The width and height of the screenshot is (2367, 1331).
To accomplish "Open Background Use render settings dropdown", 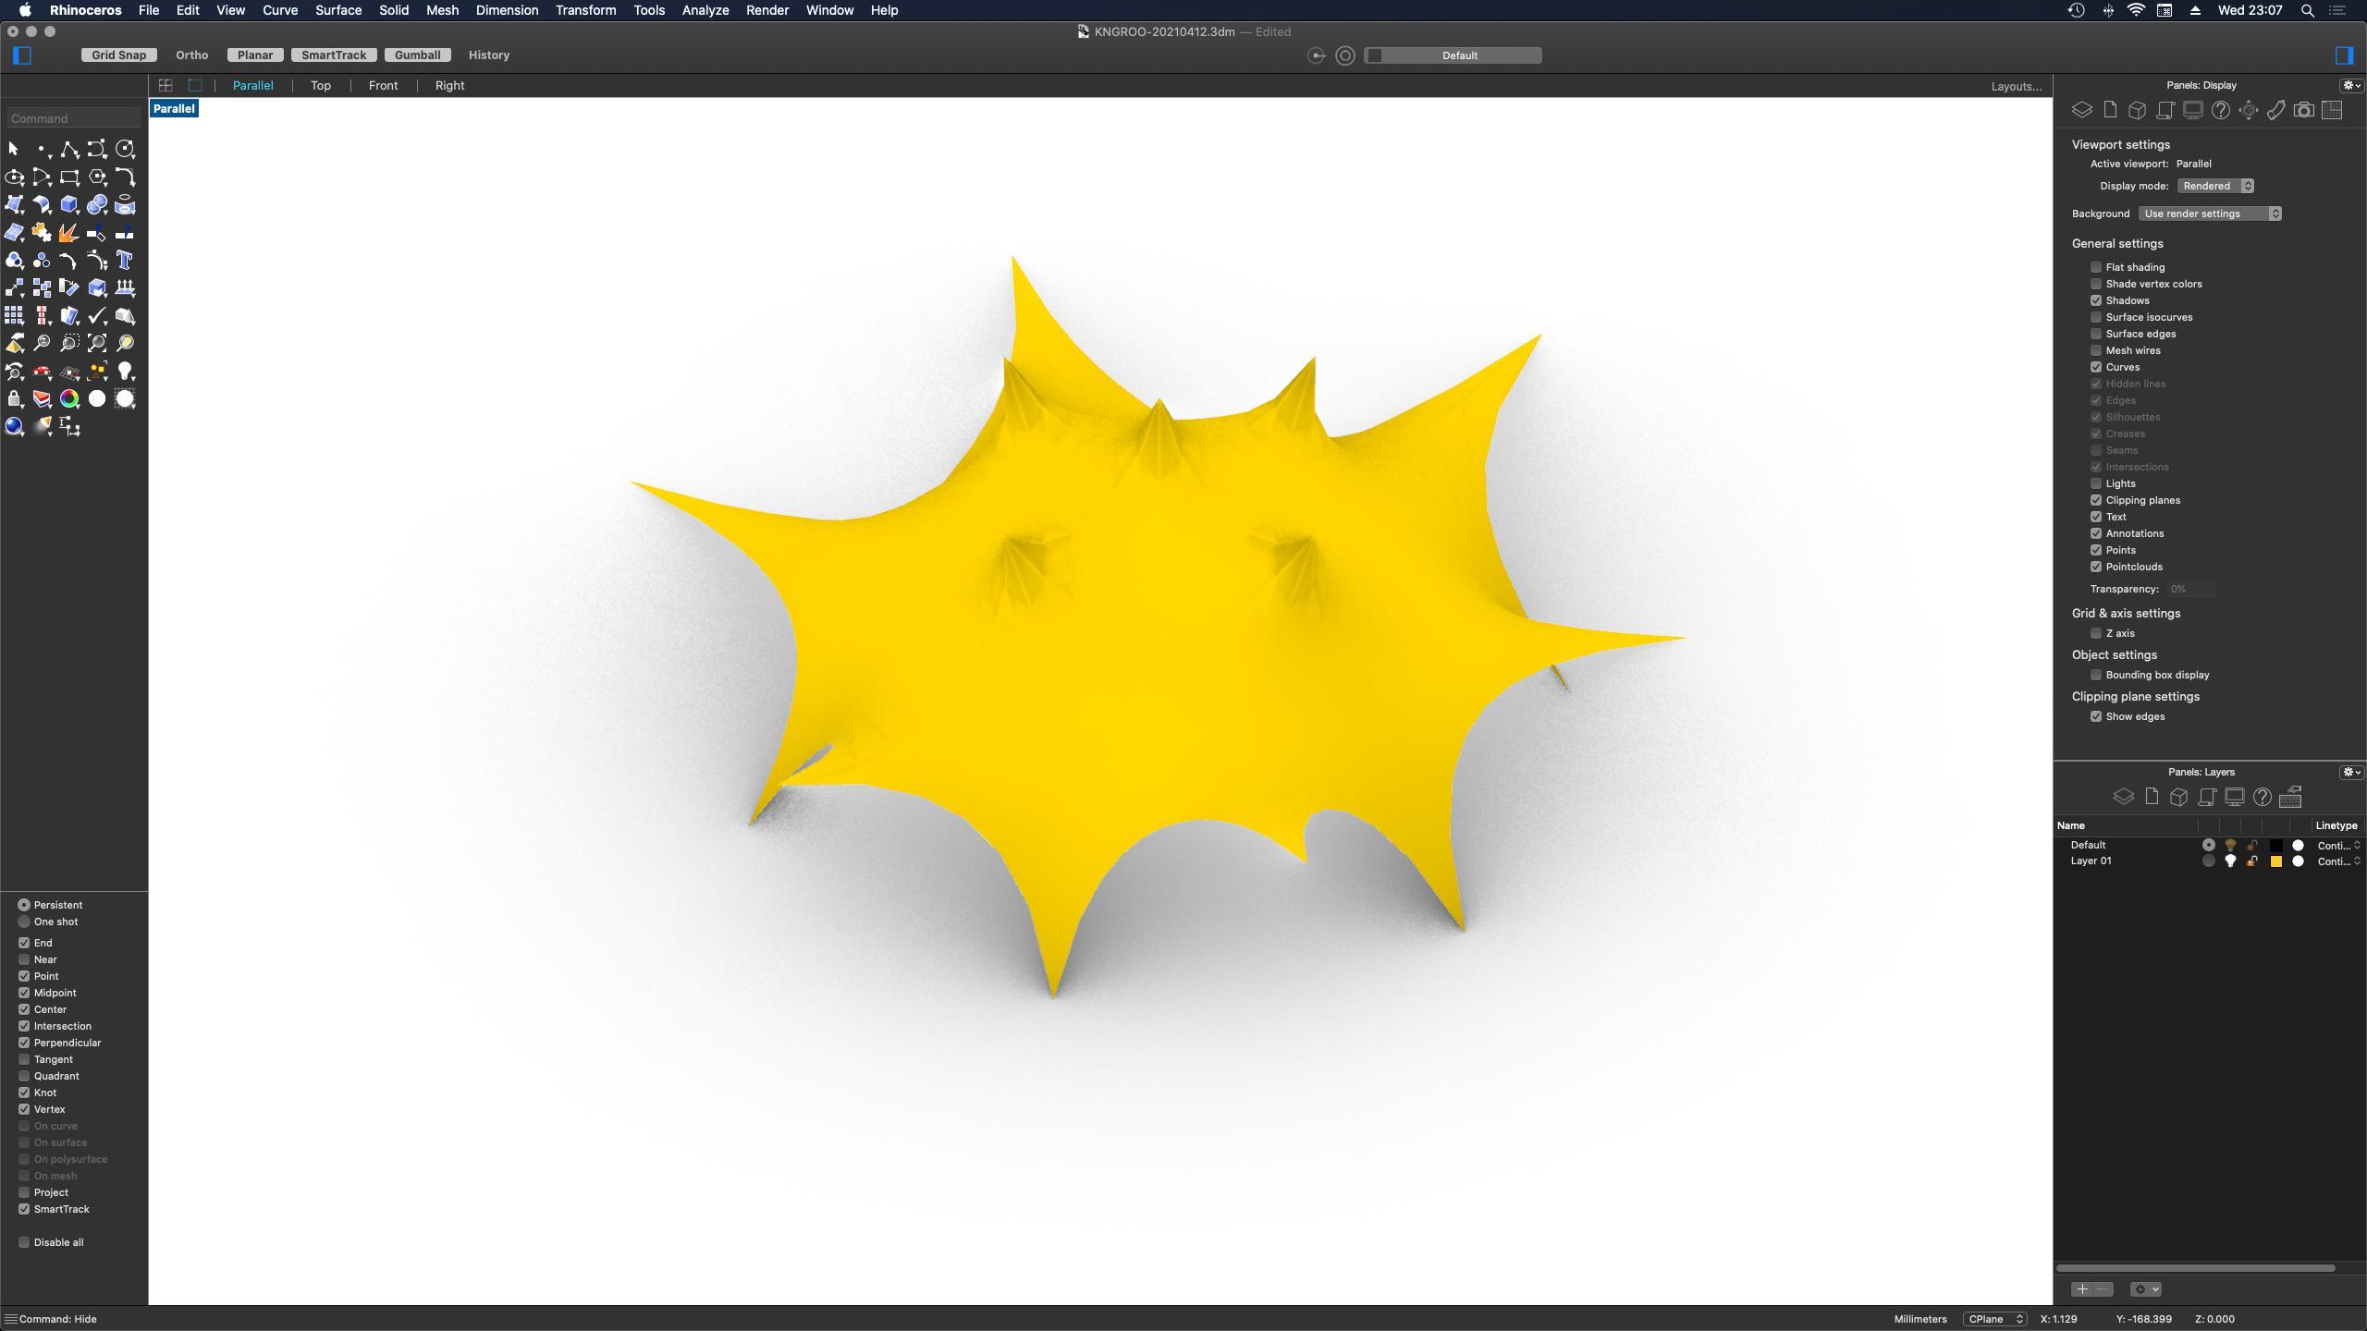I will 2209,214.
